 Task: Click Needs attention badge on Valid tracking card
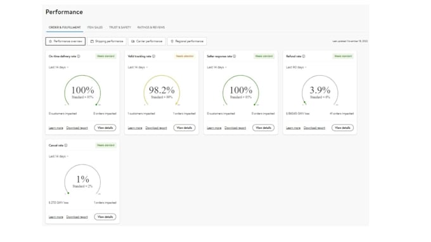pos(184,56)
